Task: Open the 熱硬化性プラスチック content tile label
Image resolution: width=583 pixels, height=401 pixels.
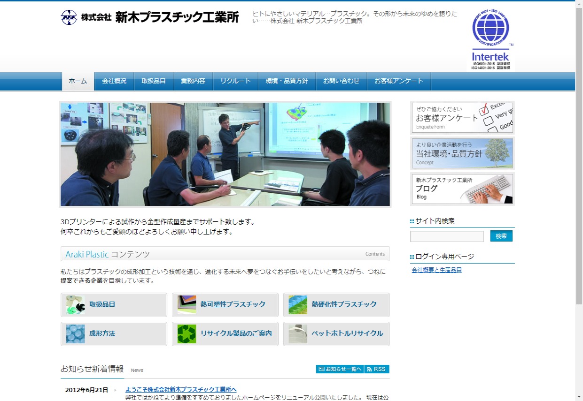Action: [344, 304]
